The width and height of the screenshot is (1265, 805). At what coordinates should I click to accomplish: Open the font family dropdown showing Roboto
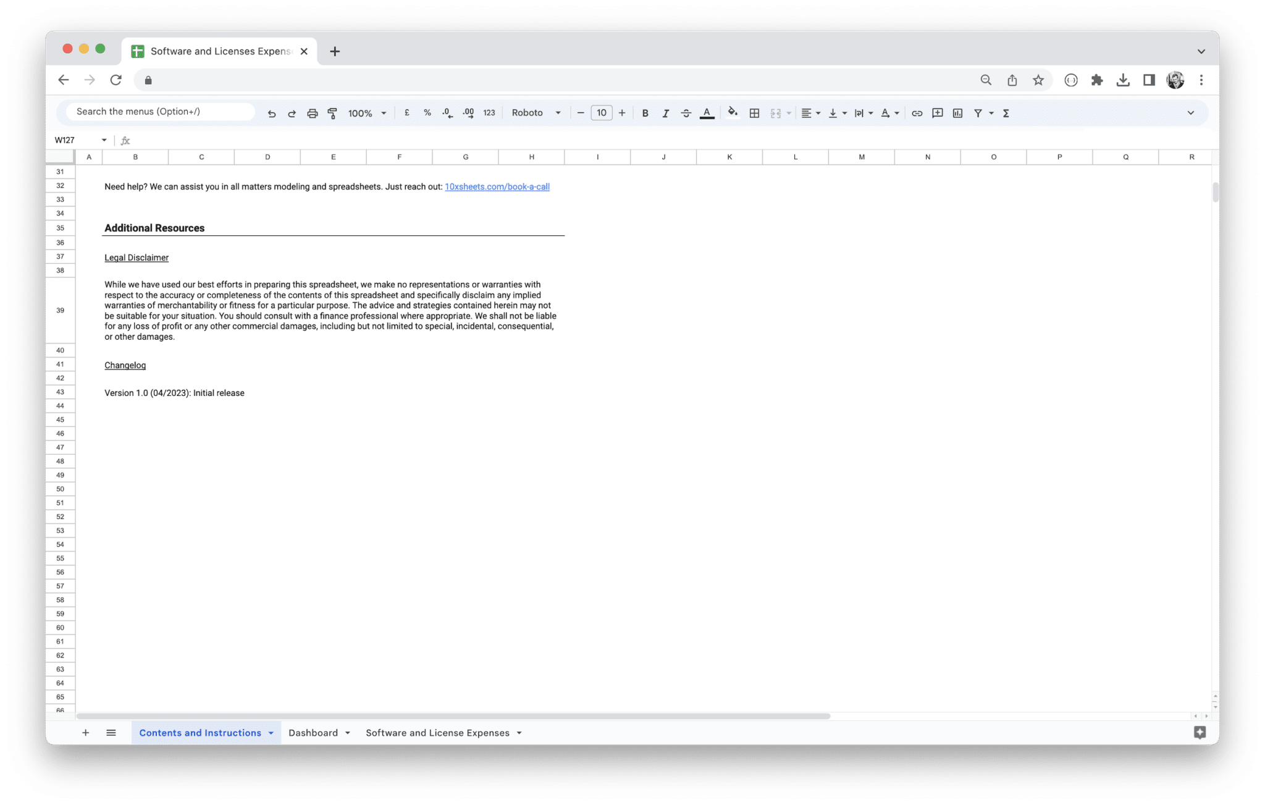pos(535,113)
